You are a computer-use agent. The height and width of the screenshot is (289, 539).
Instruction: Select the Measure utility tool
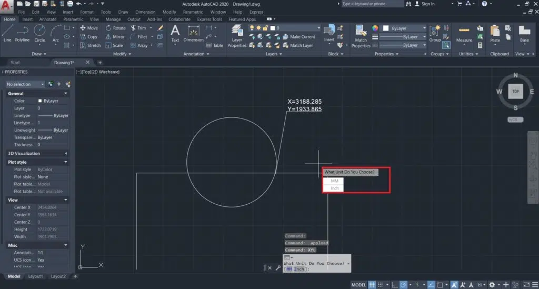464,33
